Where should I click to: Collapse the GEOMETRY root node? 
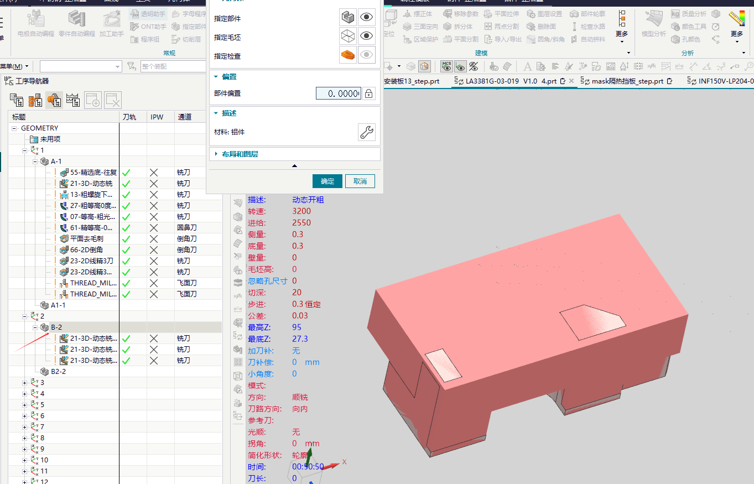(x=14, y=128)
